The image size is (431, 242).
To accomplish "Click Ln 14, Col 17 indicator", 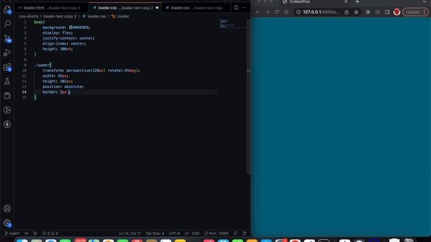I will click(130, 233).
